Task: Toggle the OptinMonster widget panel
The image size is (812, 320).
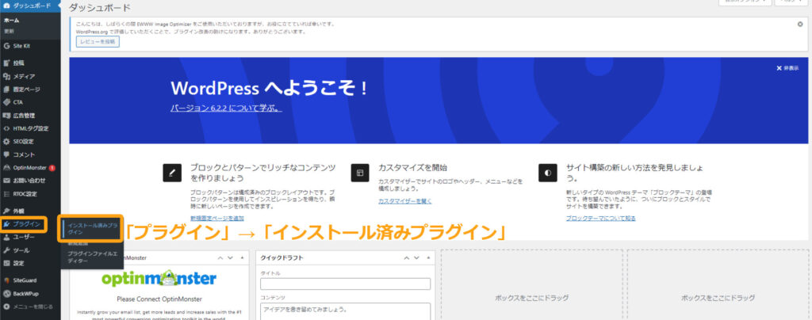Action: pyautogui.click(x=242, y=257)
